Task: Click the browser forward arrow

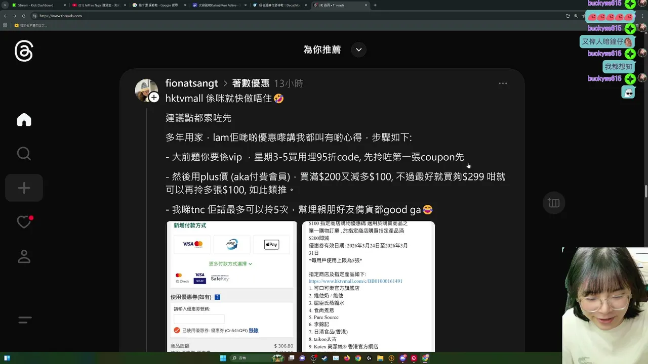Action: coord(15,16)
